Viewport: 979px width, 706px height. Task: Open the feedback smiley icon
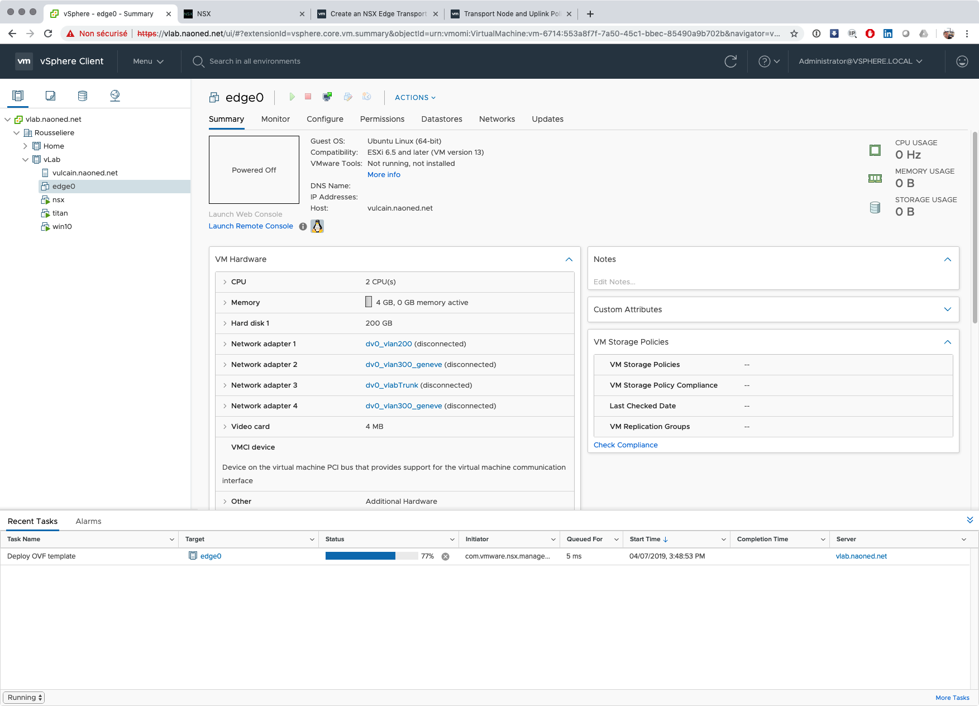click(x=962, y=61)
